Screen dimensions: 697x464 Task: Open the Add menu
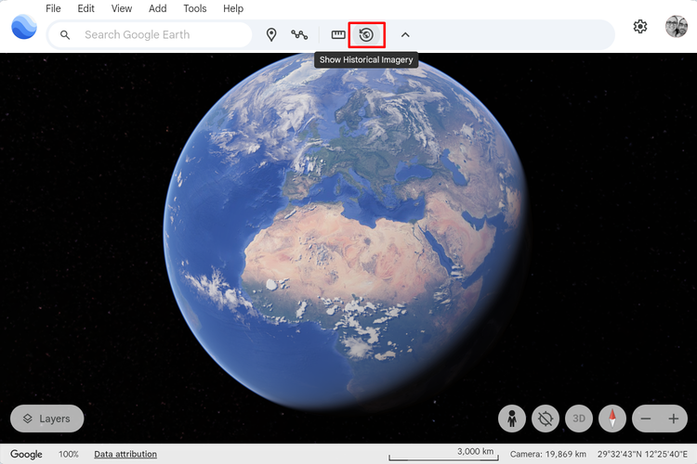(157, 8)
